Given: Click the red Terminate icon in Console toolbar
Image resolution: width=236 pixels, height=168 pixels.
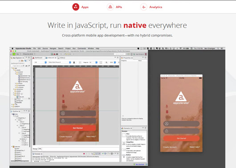Looking at the screenshot, I should point(84,154).
